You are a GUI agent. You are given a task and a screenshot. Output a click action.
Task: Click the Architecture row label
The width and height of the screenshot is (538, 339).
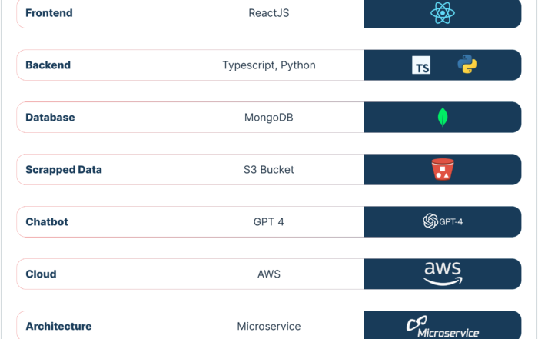[58, 326]
